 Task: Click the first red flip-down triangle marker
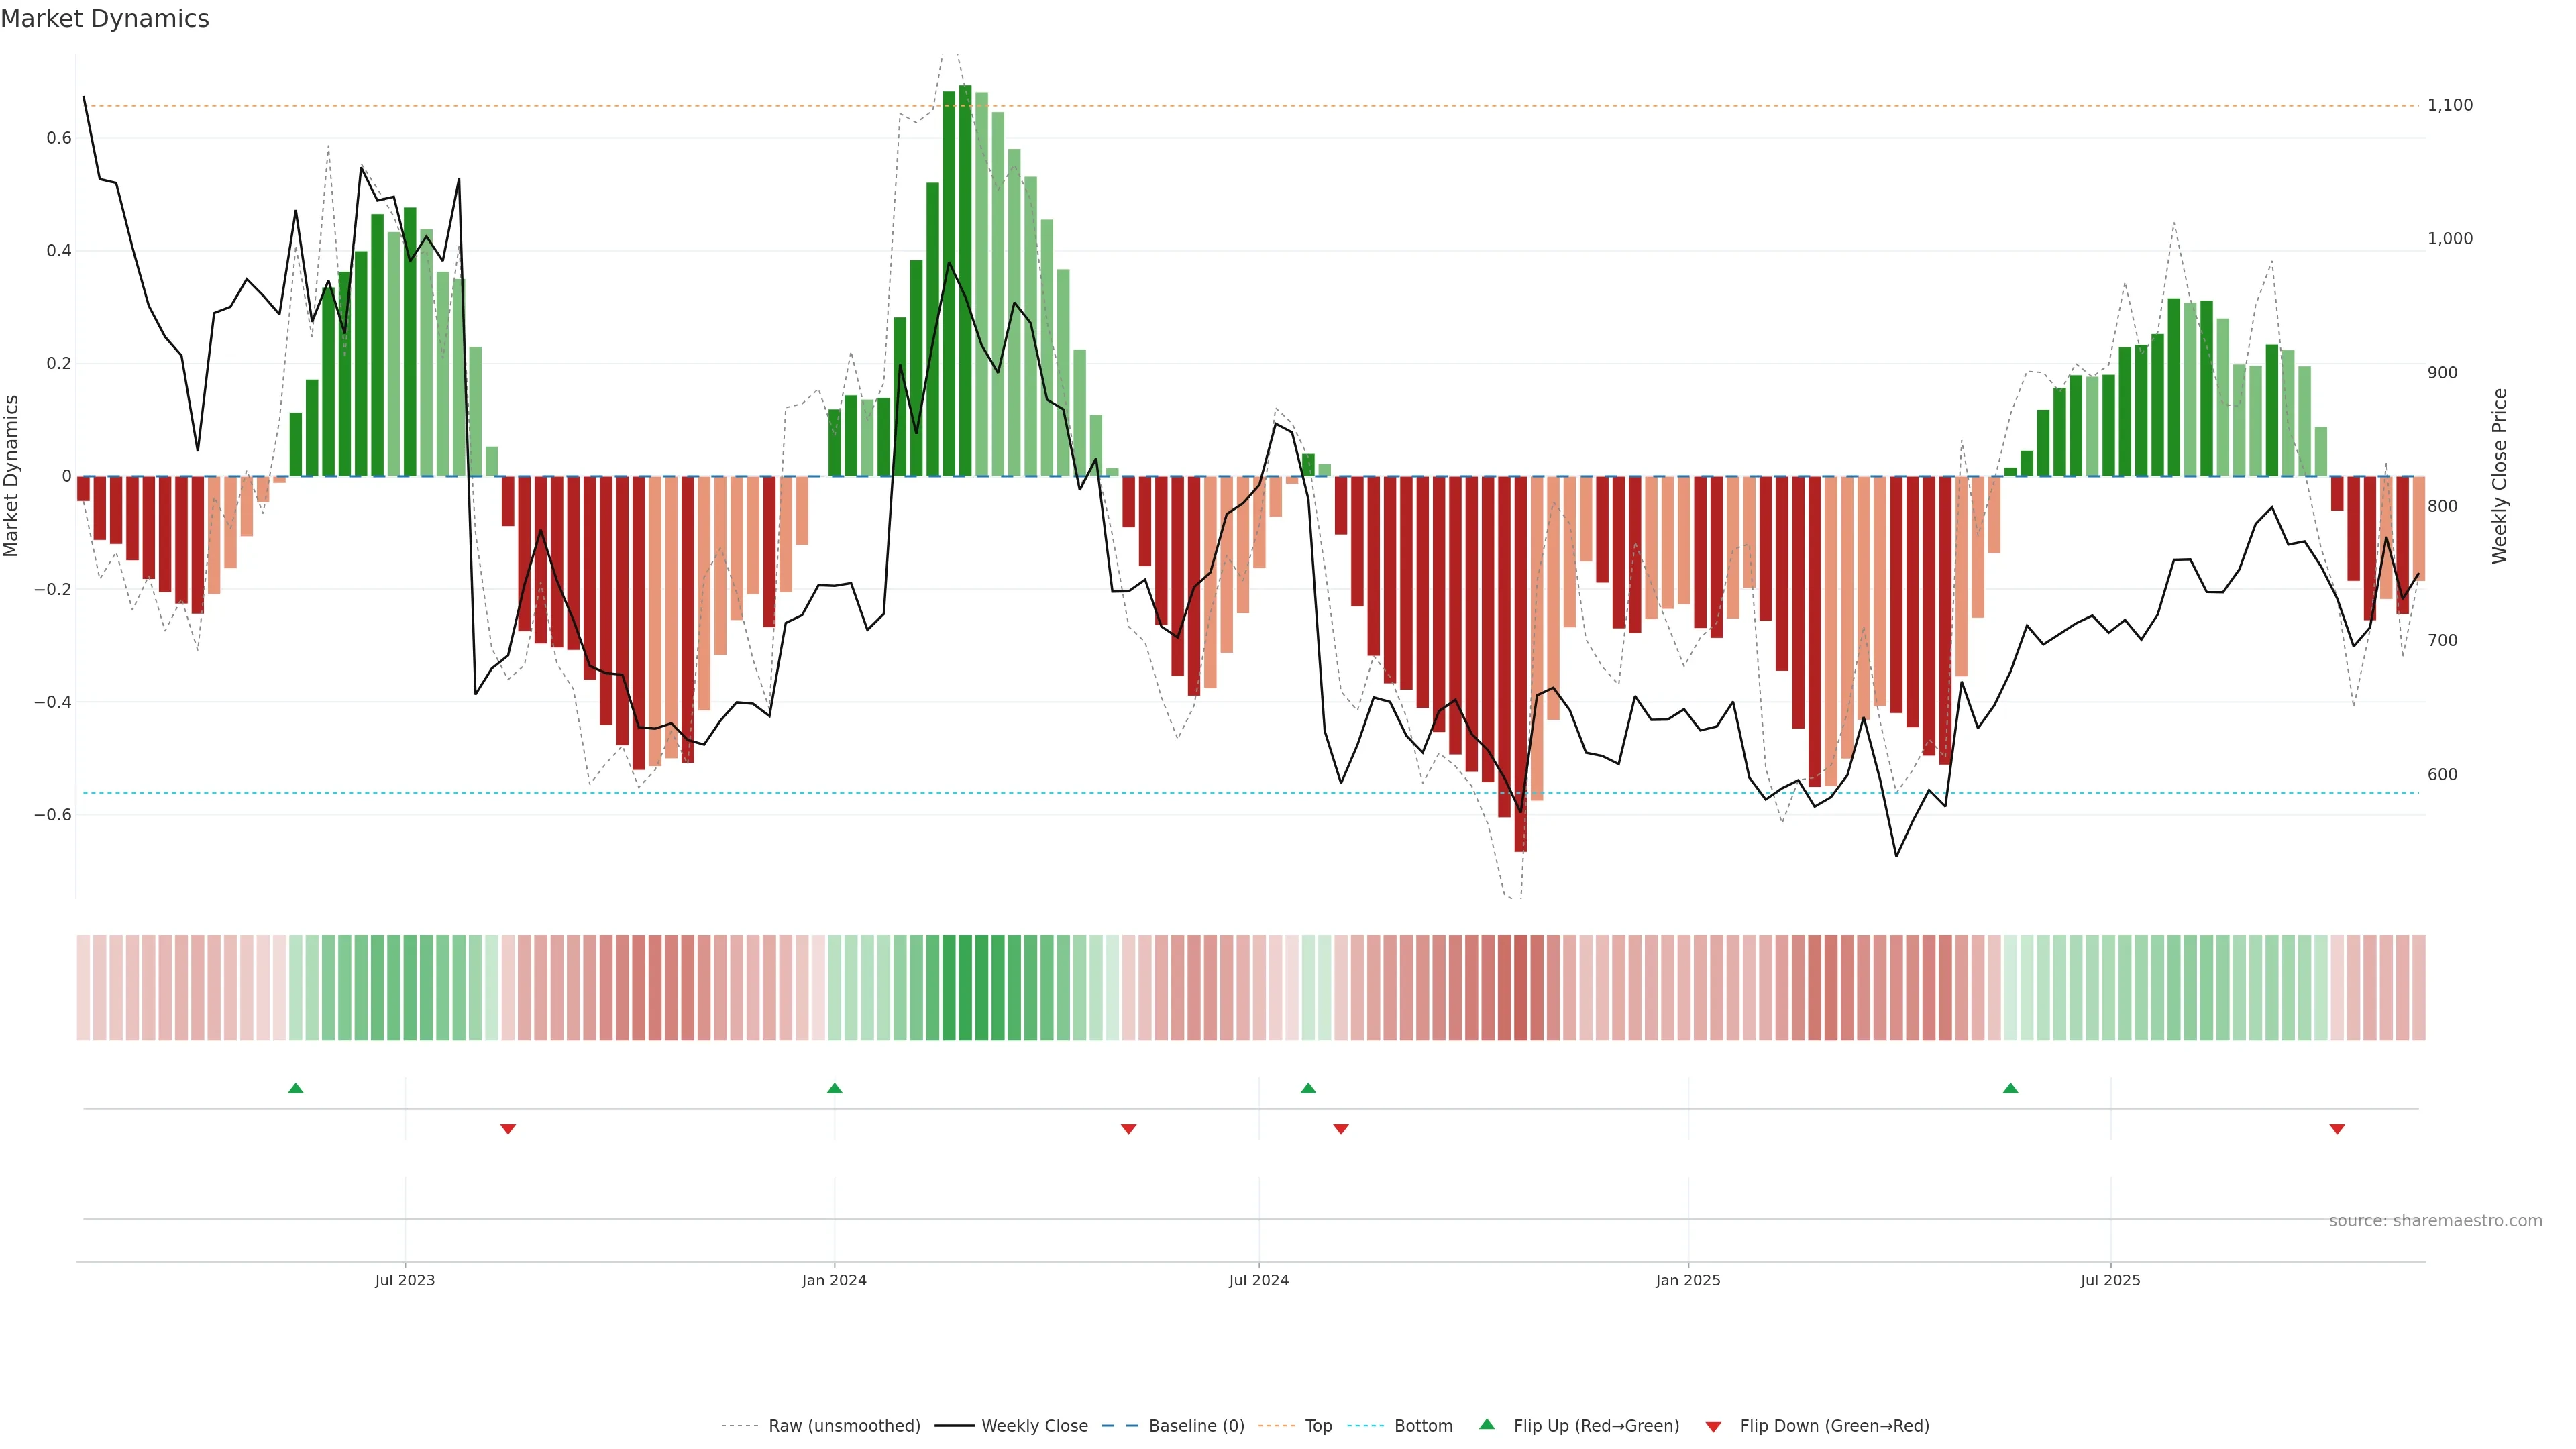507,1129
